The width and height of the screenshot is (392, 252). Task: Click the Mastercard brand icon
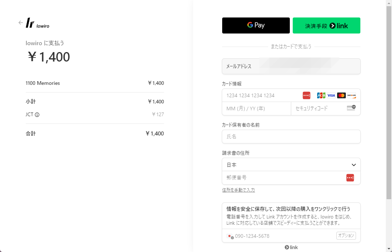pos(341,95)
